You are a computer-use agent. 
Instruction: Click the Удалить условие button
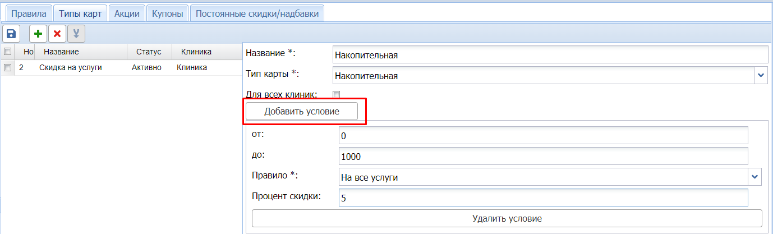[507, 218]
